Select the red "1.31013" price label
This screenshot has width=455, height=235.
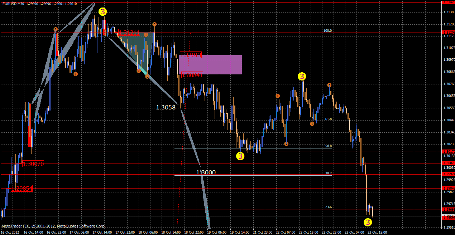click(x=190, y=55)
